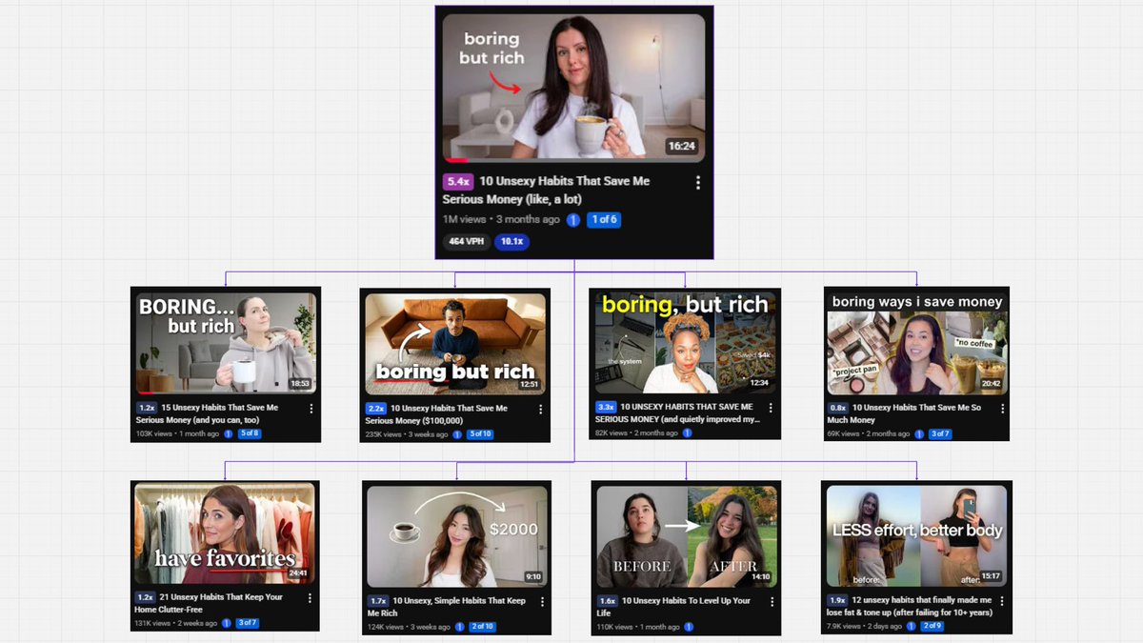The height and width of the screenshot is (643, 1143).
Task: Click the '5 of 10' badge
Action: (x=481, y=434)
